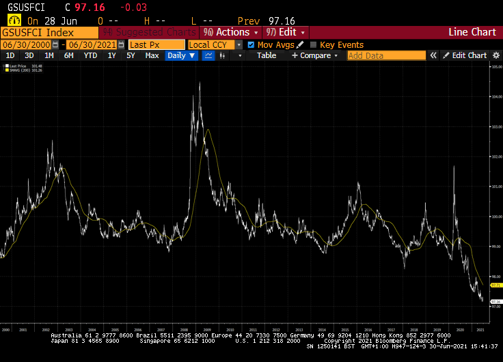
Task: Click the 2009 year label on the axis
Action: pyautogui.click(x=207, y=330)
